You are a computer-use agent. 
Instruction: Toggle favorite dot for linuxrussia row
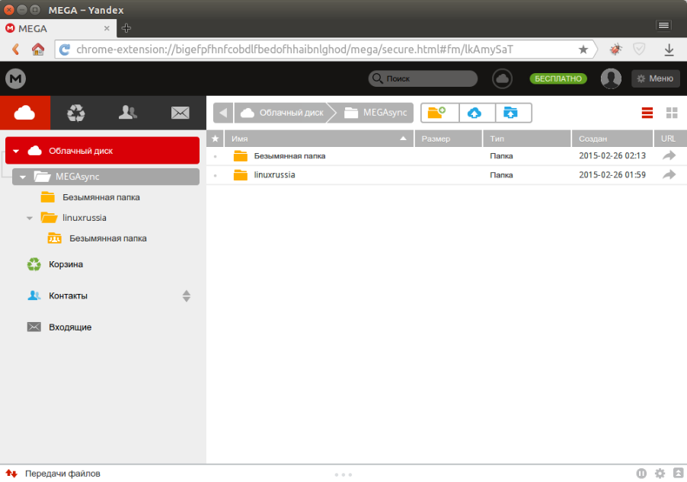(215, 175)
